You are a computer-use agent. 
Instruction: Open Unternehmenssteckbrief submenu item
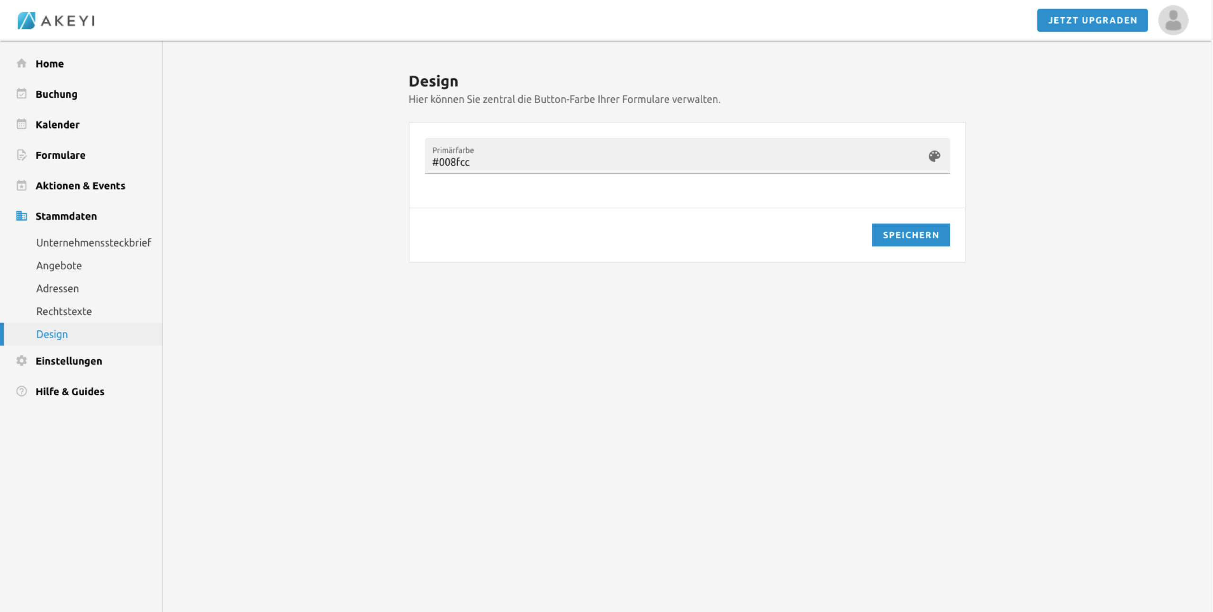tap(93, 243)
